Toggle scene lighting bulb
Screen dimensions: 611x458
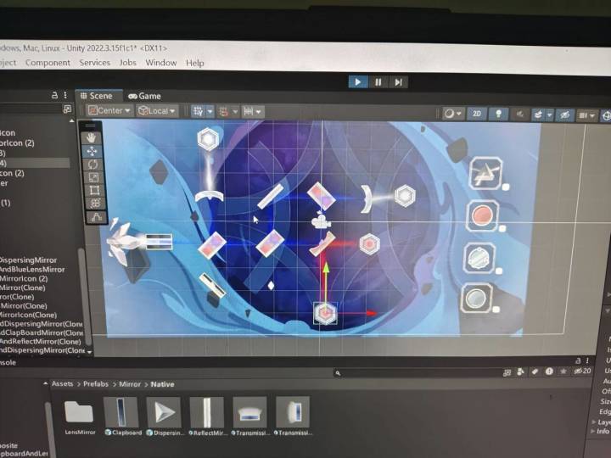click(498, 114)
